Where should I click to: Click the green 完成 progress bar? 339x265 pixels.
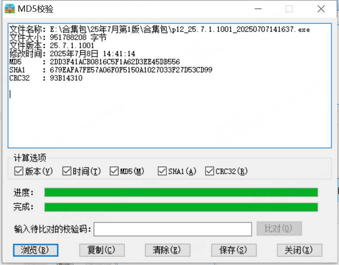181,207
